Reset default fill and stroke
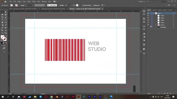Screen dimensions: 177x99 click(1, 40)
